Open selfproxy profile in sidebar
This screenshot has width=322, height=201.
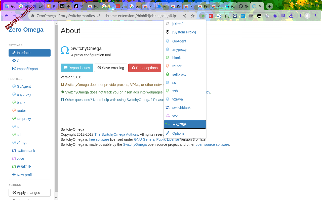29,119
